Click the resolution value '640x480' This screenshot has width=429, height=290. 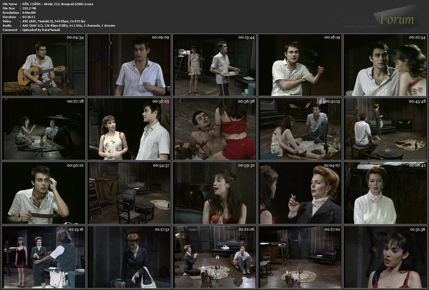point(29,13)
